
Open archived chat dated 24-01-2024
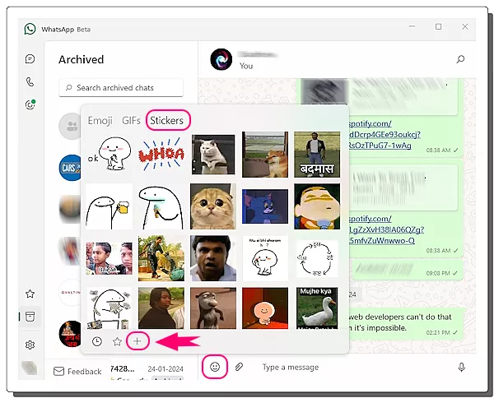pos(147,371)
